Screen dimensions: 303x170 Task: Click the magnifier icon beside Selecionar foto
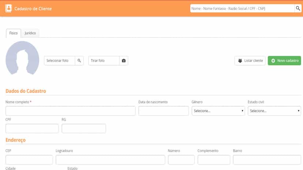79,61
